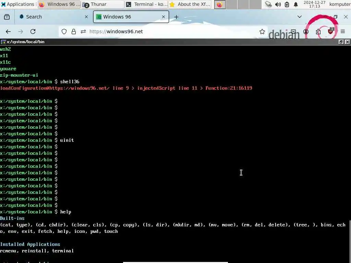Open About the Xfce taskbar window
Screen dimensions: 351x263
click(x=190, y=4)
